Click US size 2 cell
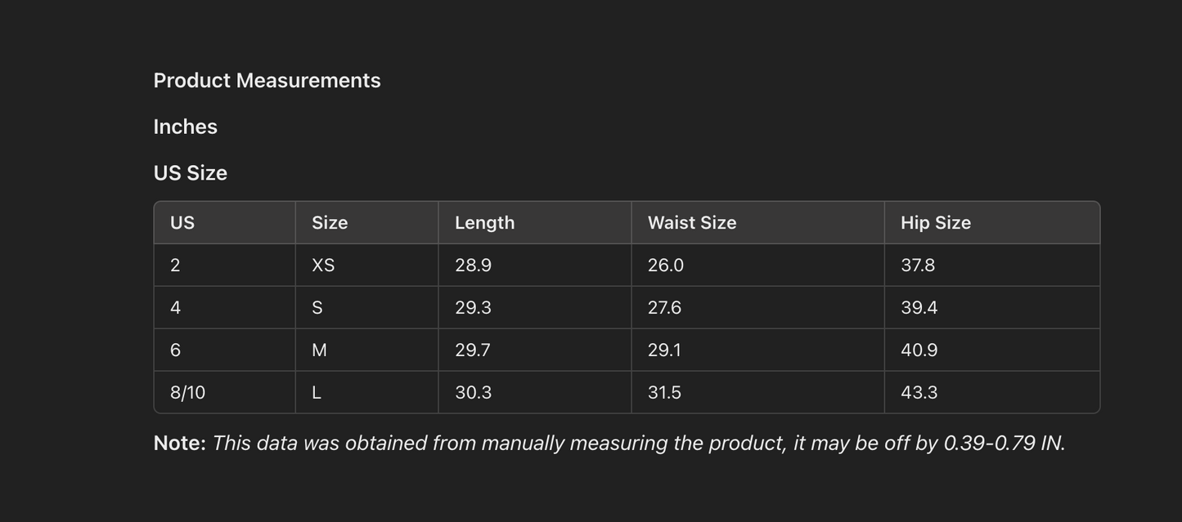This screenshot has width=1182, height=522. point(175,265)
